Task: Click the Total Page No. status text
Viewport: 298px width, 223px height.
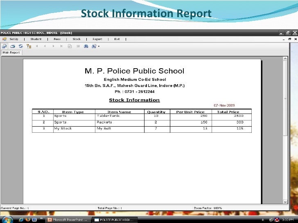Action: (110, 208)
